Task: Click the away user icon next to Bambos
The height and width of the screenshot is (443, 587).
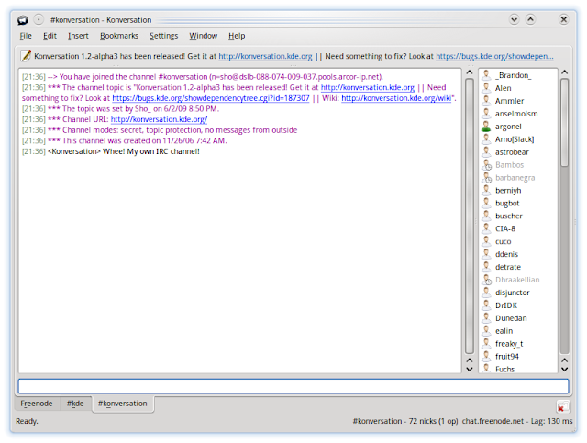Action: pyautogui.click(x=486, y=165)
